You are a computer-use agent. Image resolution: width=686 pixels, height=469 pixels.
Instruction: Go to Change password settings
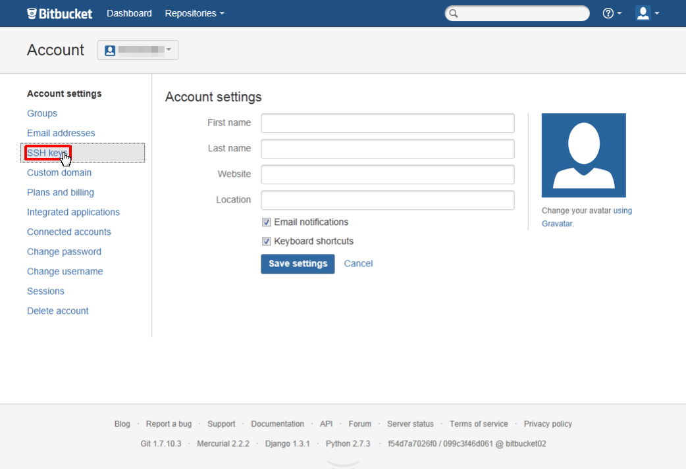tap(64, 252)
